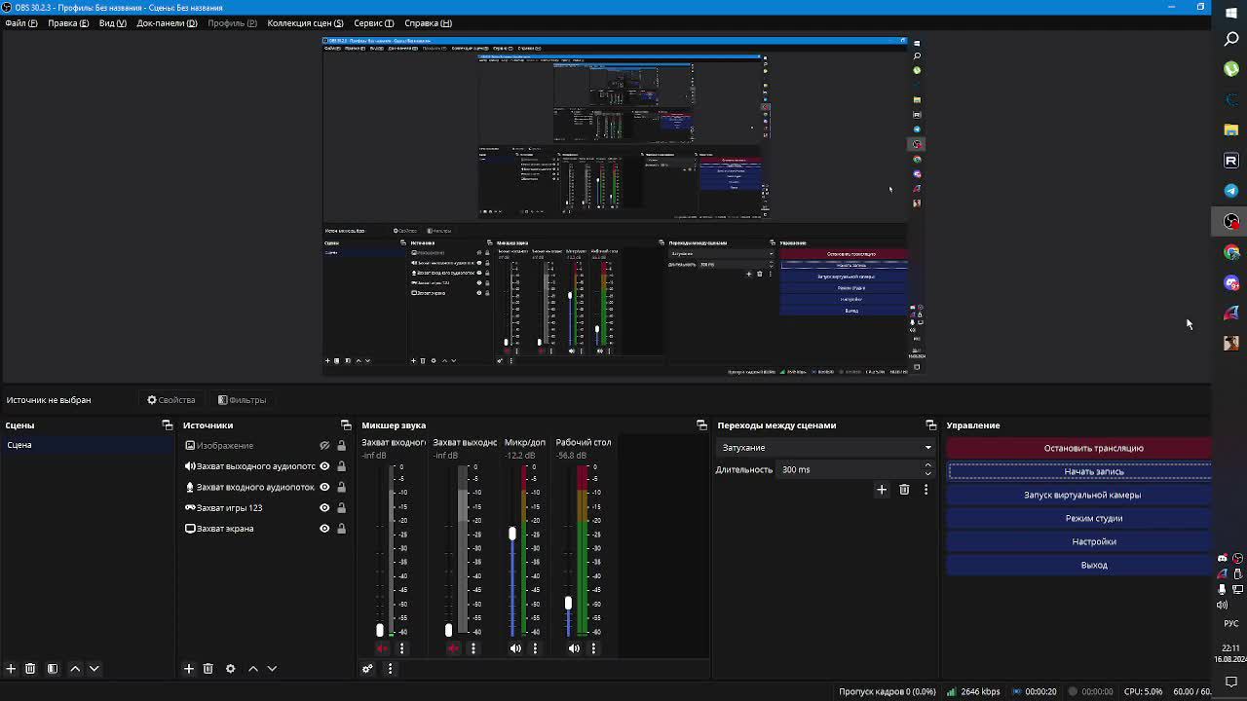
Task: Increase transition duration with up arrow
Action: coord(927,465)
